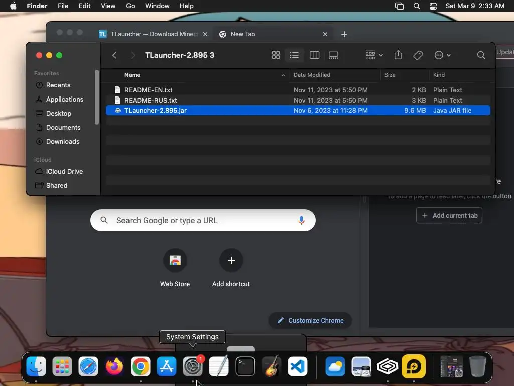The width and height of the screenshot is (514, 386).
Task: Switch Finder to column view
Action: click(314, 55)
